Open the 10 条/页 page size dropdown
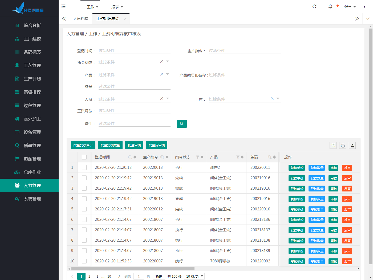Viewport: 373px width, 280px height. coord(194,276)
